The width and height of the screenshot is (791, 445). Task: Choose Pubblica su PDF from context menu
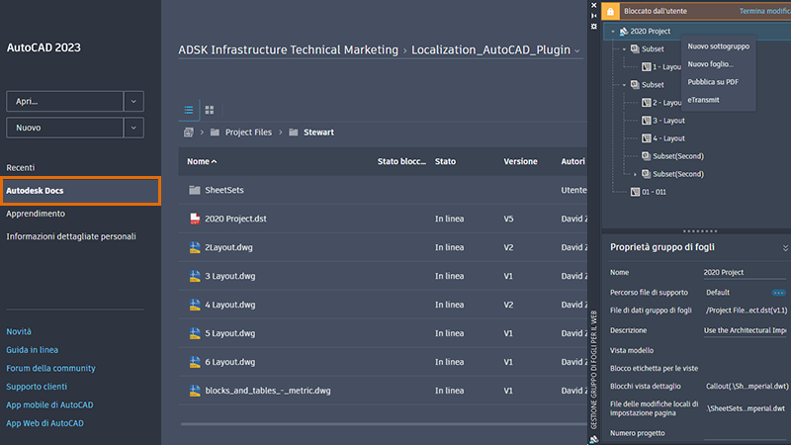point(712,82)
